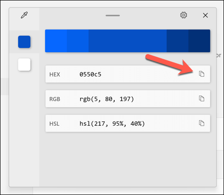The width and height of the screenshot is (224, 195).
Task: Pick the darkest navy shade at bar end
Action: (x=199, y=41)
